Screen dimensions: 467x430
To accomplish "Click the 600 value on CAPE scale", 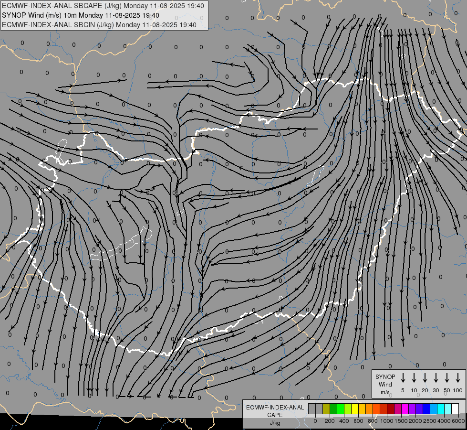I will pos(358,421).
